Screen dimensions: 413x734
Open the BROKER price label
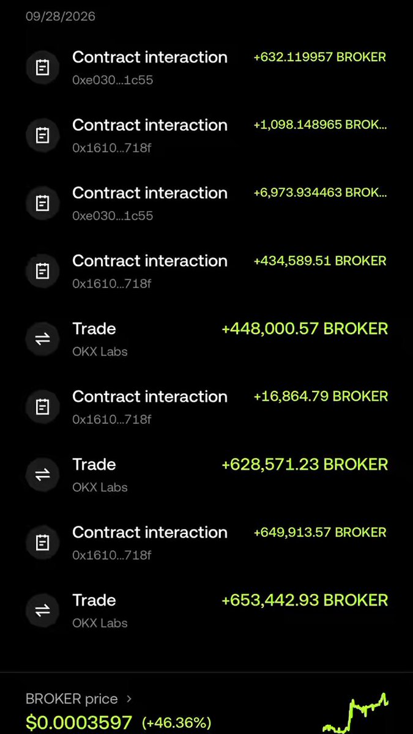(72, 699)
